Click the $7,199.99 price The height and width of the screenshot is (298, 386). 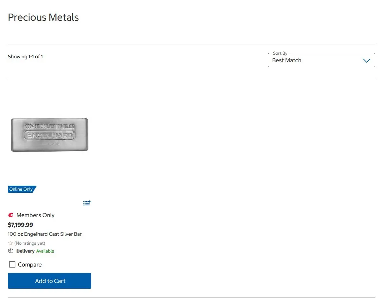pos(20,225)
